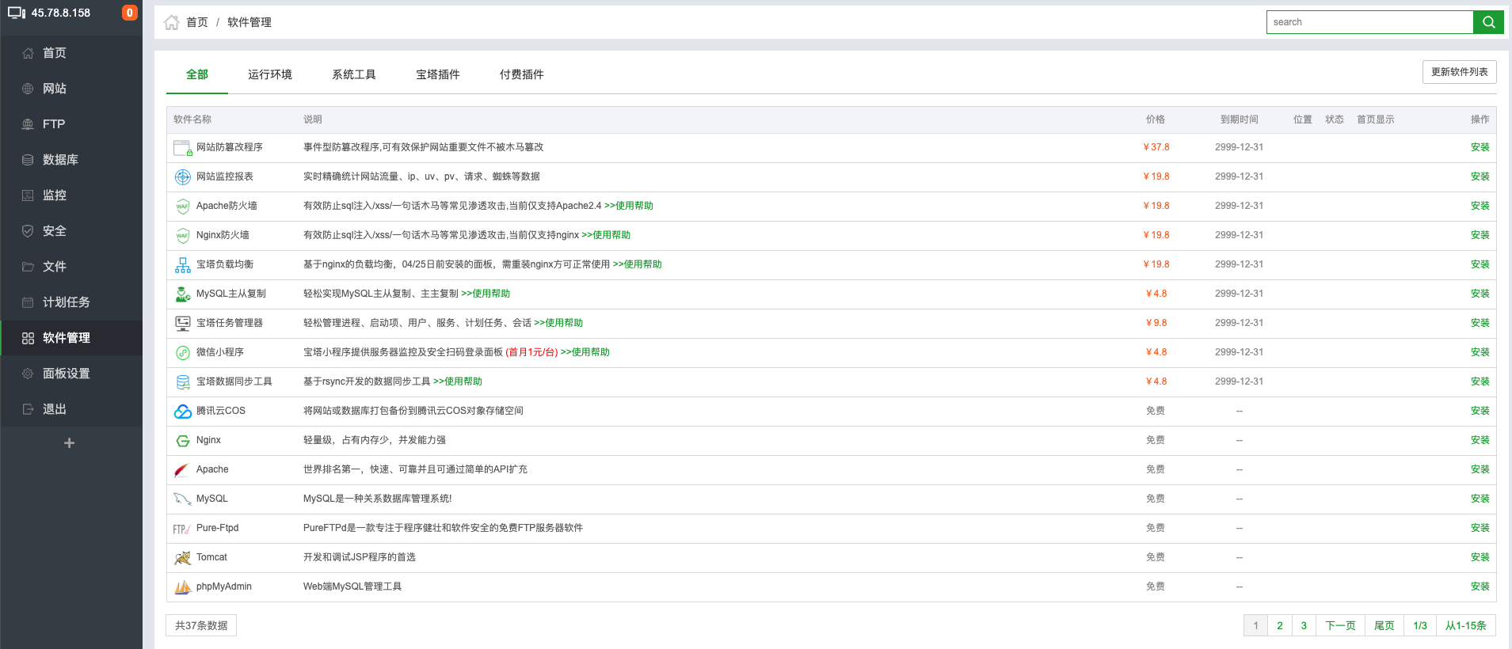Viewport: 1512px width, 649px height.
Task: Click 安装 for MySQL
Action: [1480, 499]
